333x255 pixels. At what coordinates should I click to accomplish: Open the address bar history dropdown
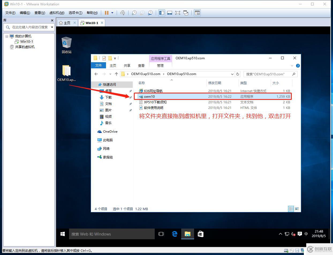click(x=232, y=74)
